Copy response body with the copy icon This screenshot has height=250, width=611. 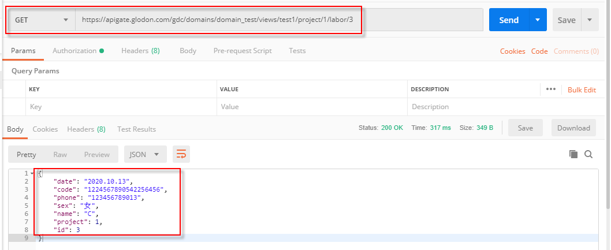573,154
